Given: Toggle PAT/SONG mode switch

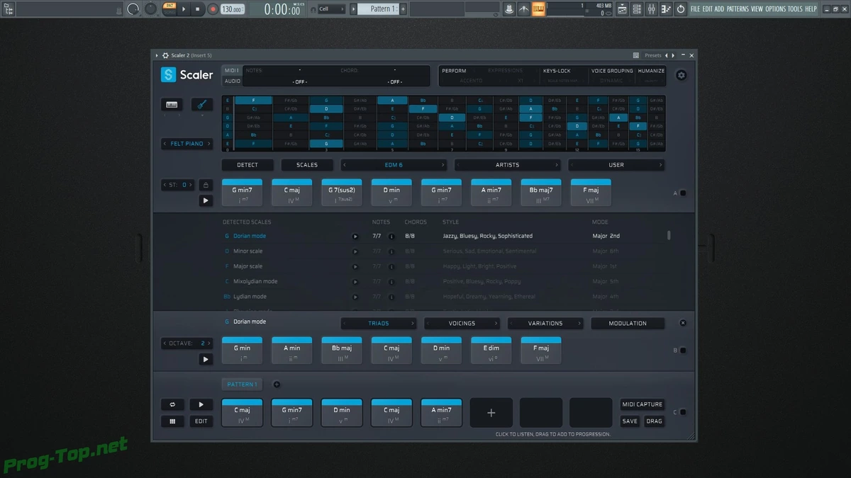Looking at the screenshot, I should click(x=169, y=8).
